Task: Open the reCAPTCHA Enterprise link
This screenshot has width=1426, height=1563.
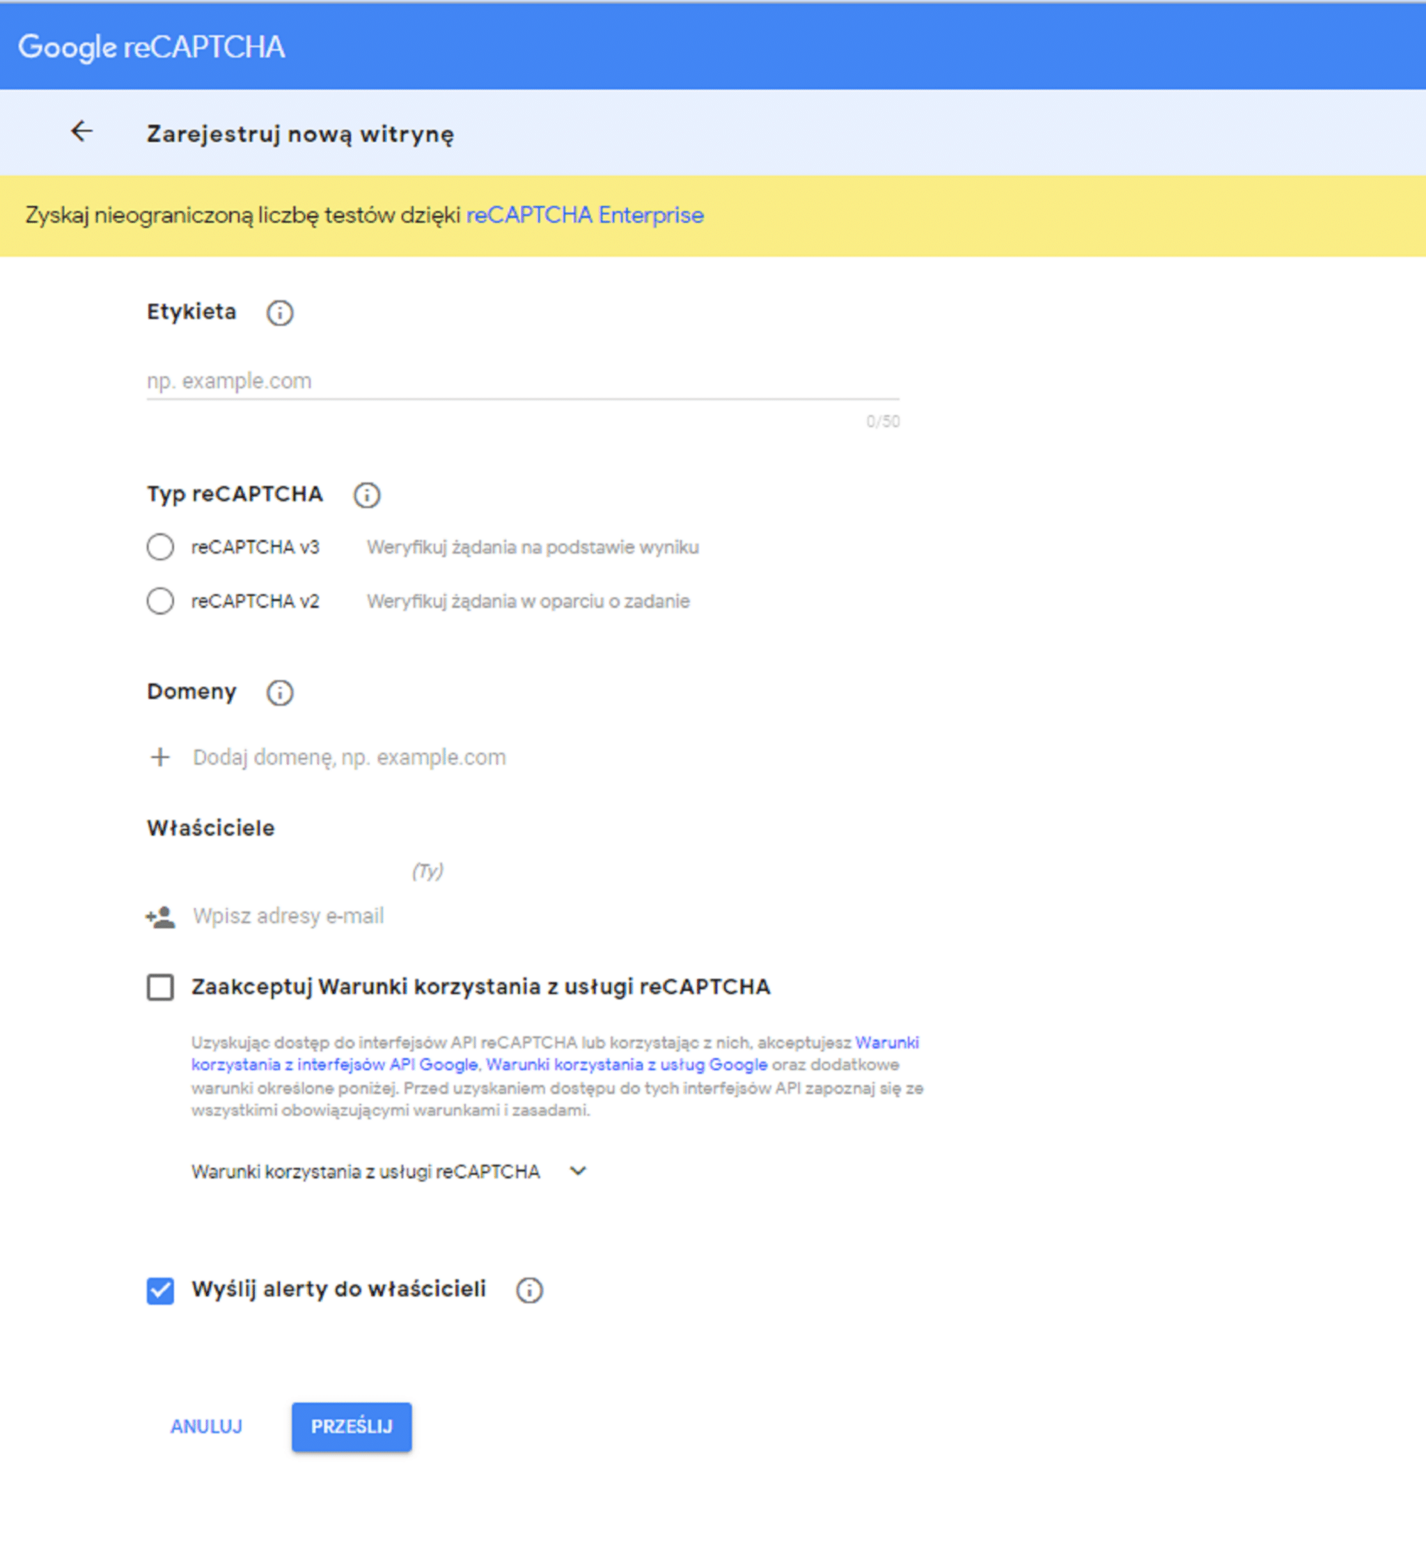Action: coord(585,215)
